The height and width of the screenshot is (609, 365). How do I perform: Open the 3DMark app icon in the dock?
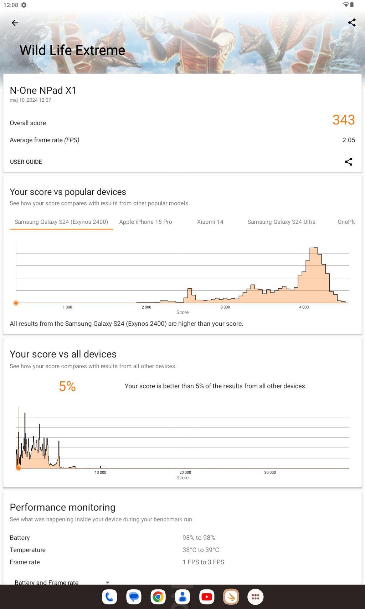click(231, 597)
